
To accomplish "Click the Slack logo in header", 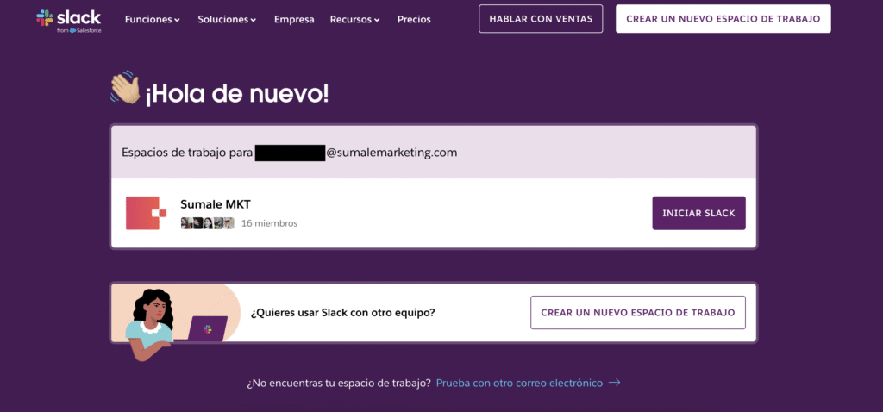I will pyautogui.click(x=69, y=20).
